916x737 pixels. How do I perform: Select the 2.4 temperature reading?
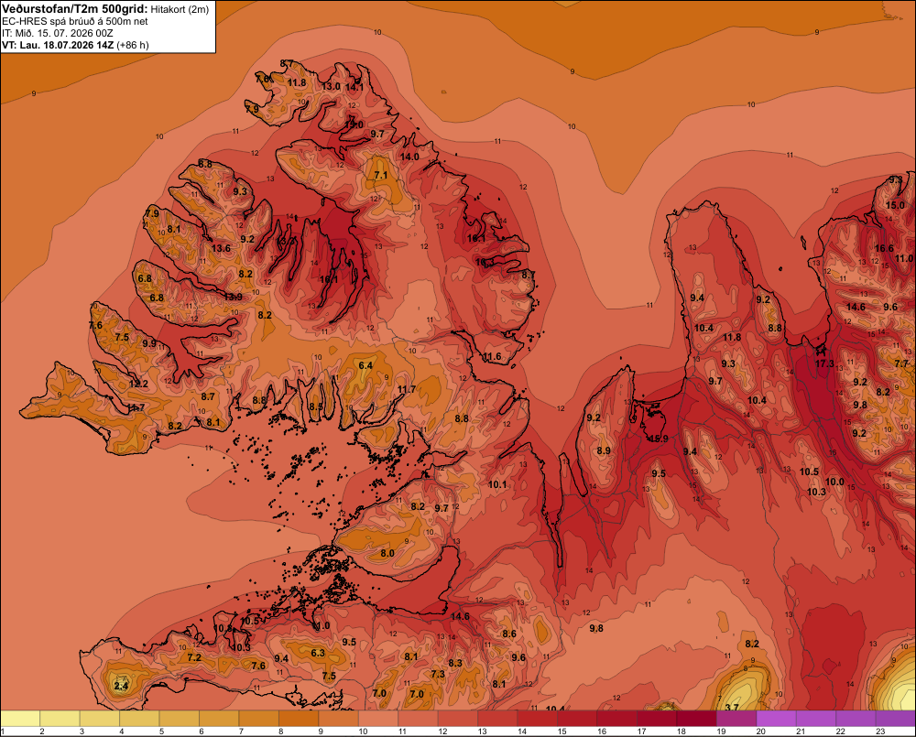click(121, 686)
